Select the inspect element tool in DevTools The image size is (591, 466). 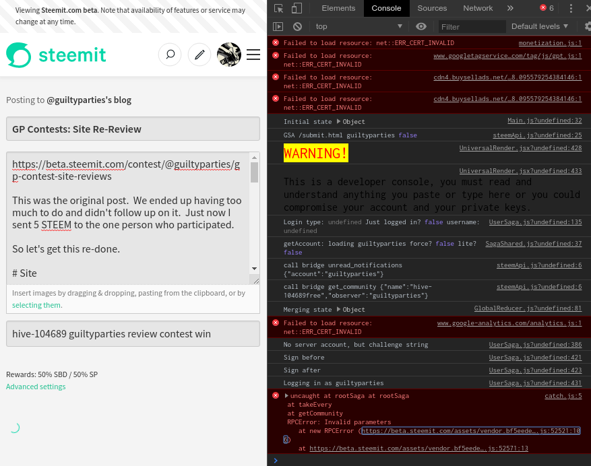coord(278,8)
